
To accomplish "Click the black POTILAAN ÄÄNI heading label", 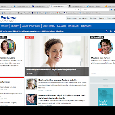I will click(x=97, y=37).
